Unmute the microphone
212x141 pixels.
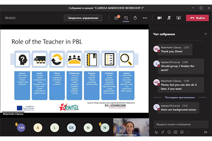coord(169,18)
